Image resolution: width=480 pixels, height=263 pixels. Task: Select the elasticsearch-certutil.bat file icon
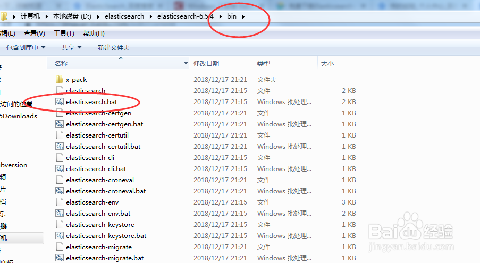(x=60, y=147)
